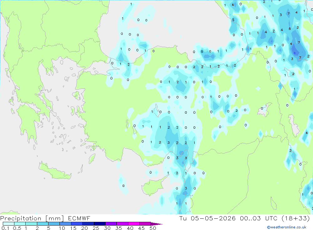Click the legend label '45'

point(141,228)
